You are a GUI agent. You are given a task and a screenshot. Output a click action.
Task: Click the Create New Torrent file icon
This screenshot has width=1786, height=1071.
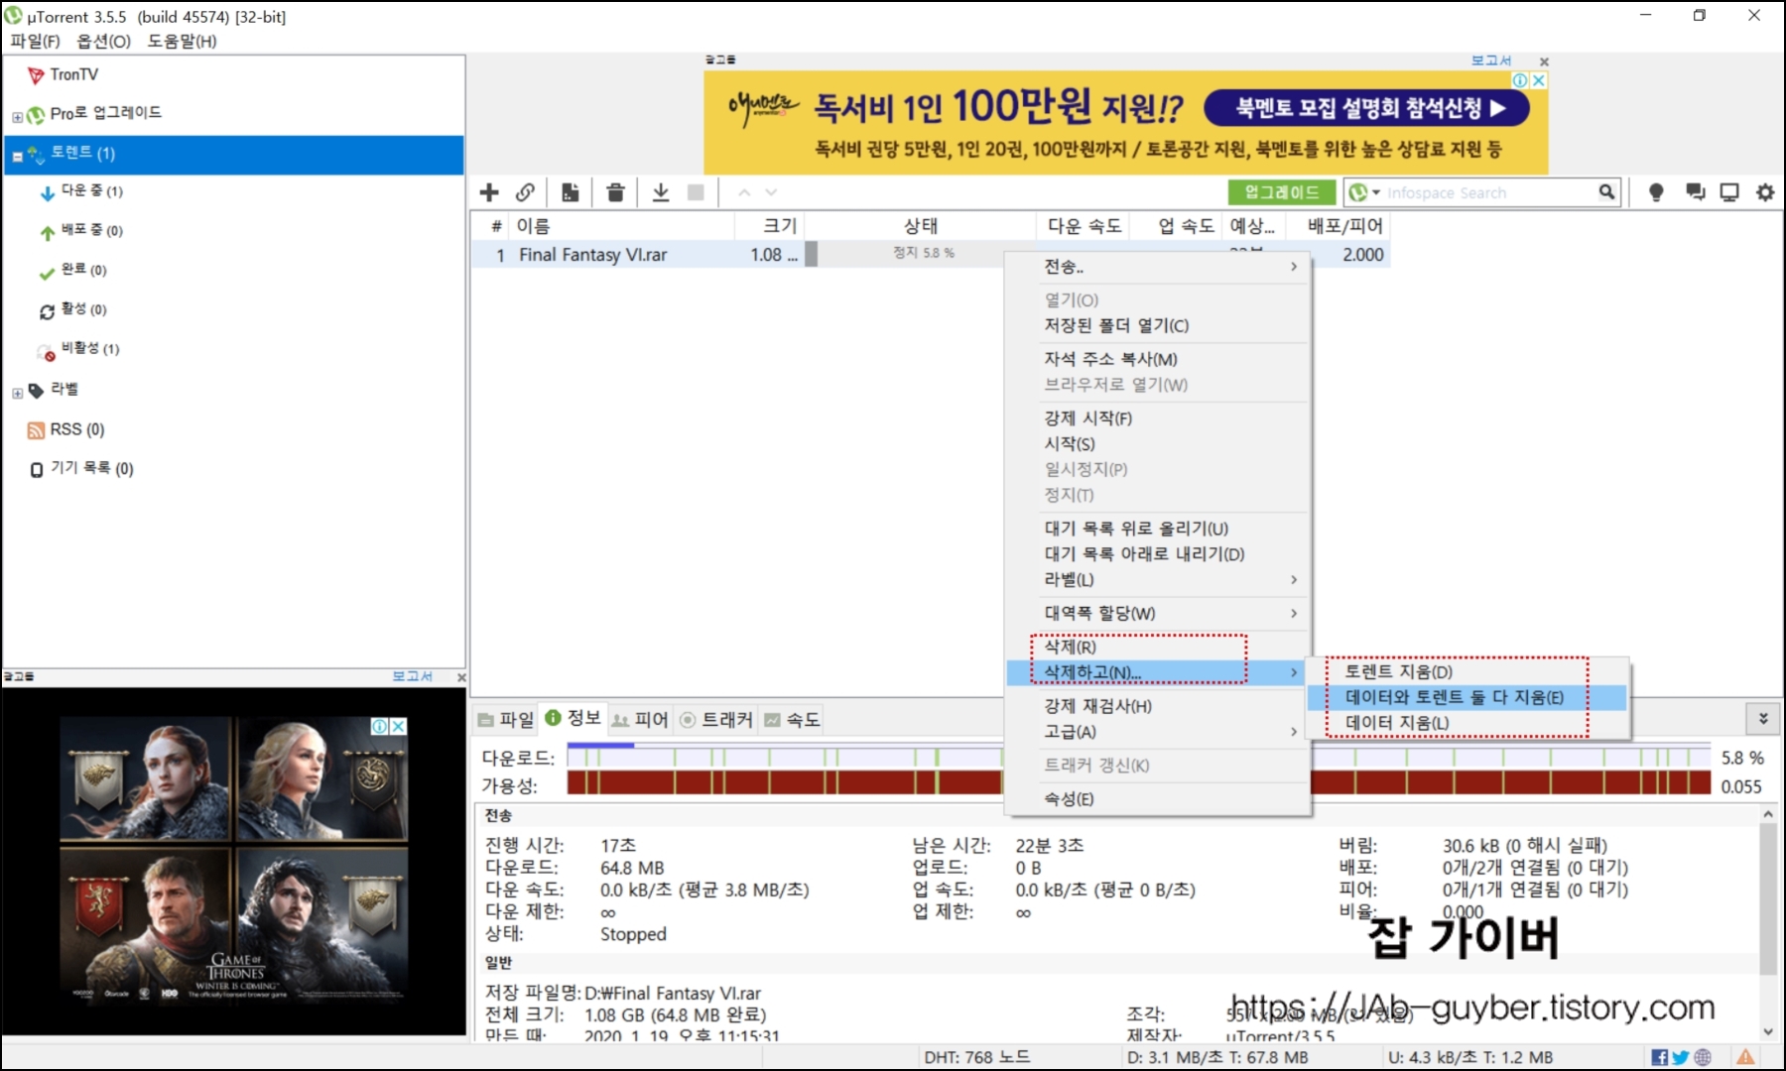coord(571,192)
